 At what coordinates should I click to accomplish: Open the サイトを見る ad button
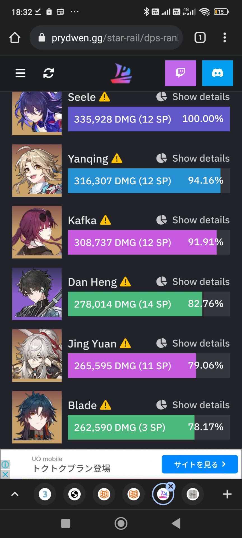(200, 464)
